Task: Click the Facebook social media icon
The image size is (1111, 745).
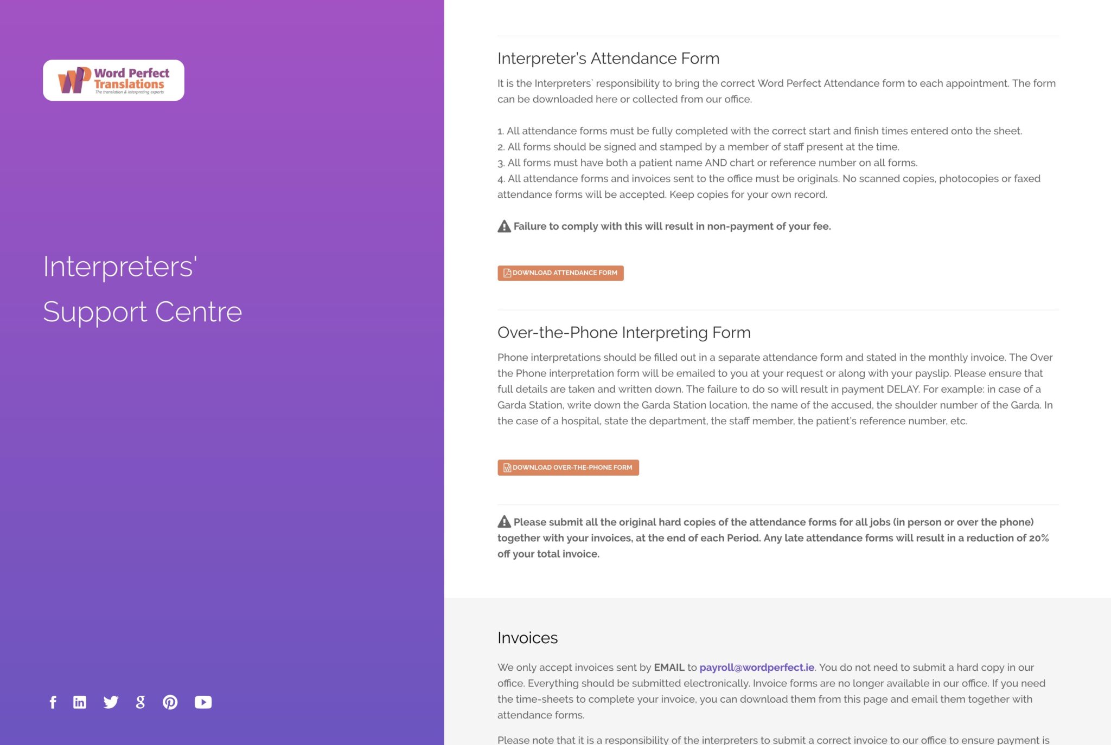Action: click(x=52, y=702)
